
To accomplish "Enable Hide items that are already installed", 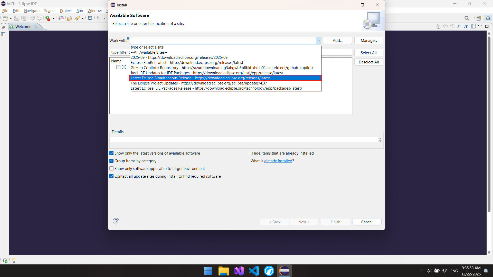I will tap(249, 153).
